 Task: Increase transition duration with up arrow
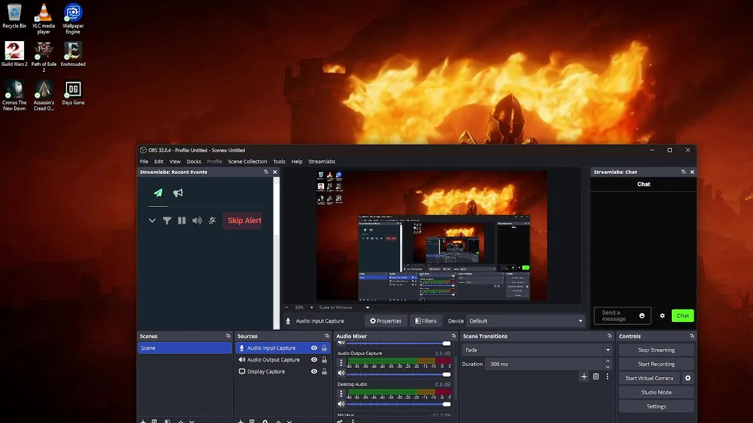click(608, 361)
